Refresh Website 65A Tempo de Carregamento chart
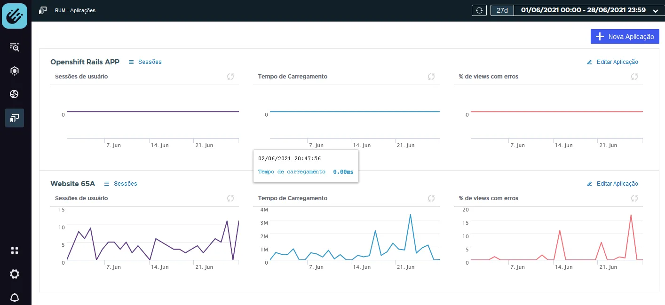Viewport: 665px width, 305px height. click(x=431, y=198)
